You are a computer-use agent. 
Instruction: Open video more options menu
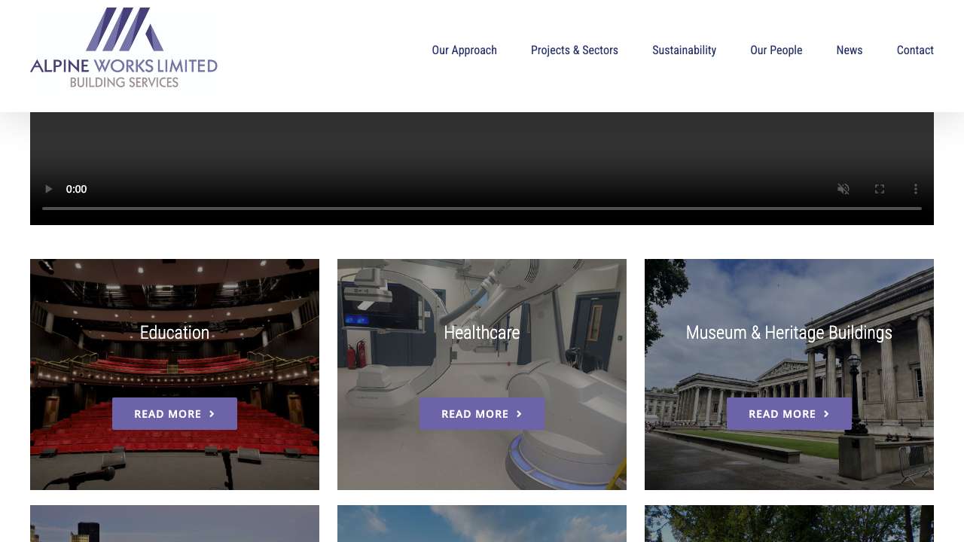click(x=916, y=189)
